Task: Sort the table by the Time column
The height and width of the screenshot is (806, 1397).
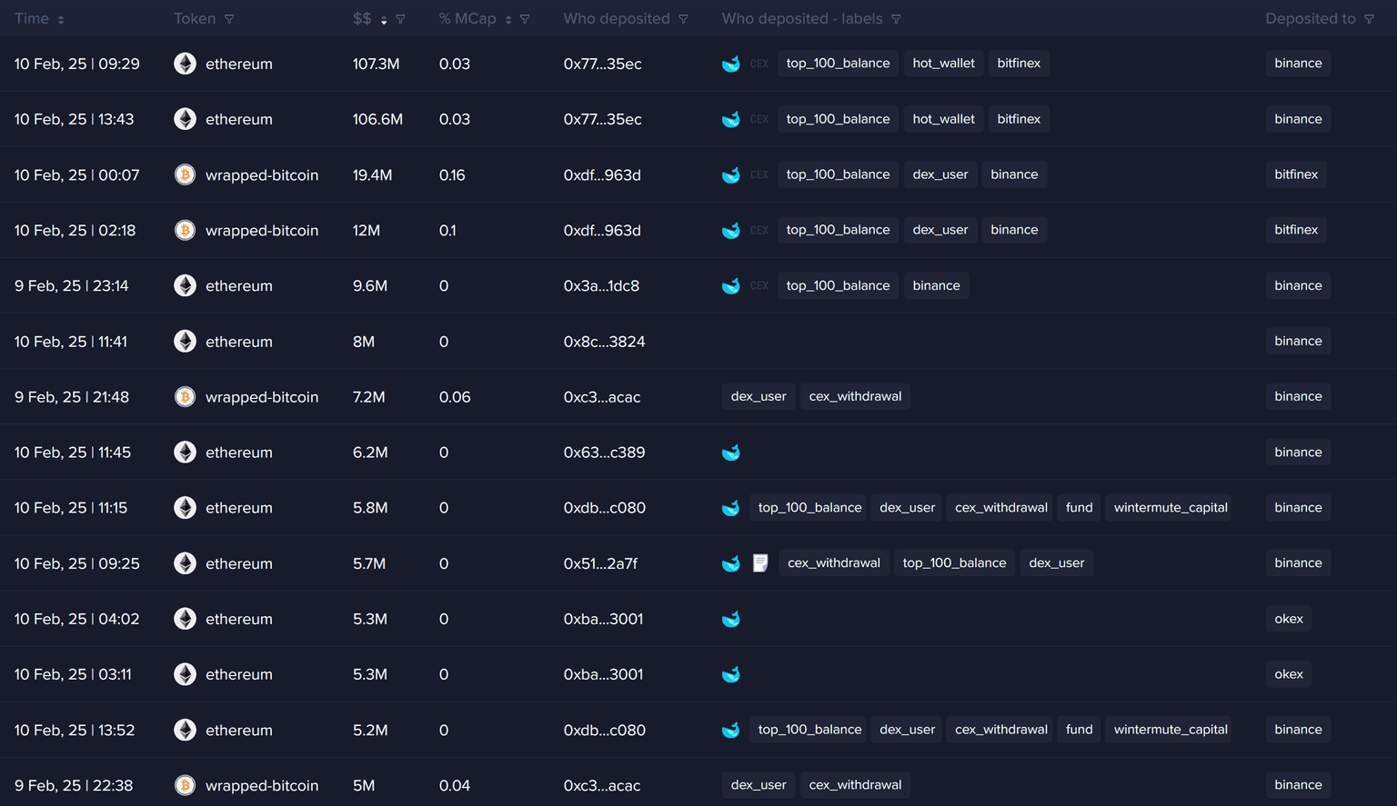Action: [x=61, y=19]
